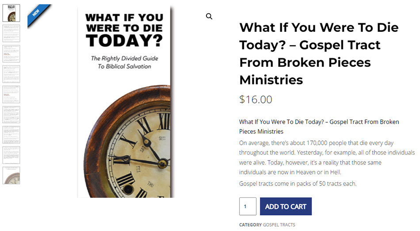Open the seventh gallery thumbnail
The width and height of the screenshot is (420, 231).
click(11, 135)
